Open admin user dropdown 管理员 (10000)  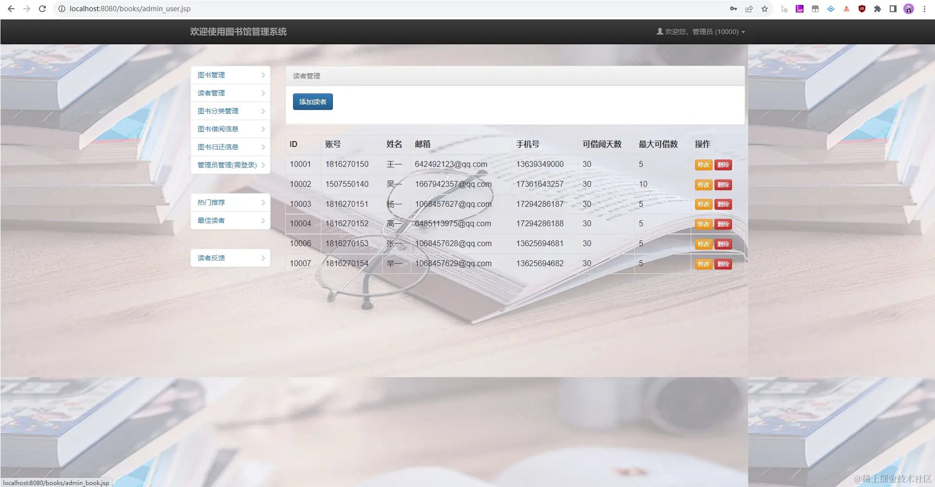(x=701, y=32)
